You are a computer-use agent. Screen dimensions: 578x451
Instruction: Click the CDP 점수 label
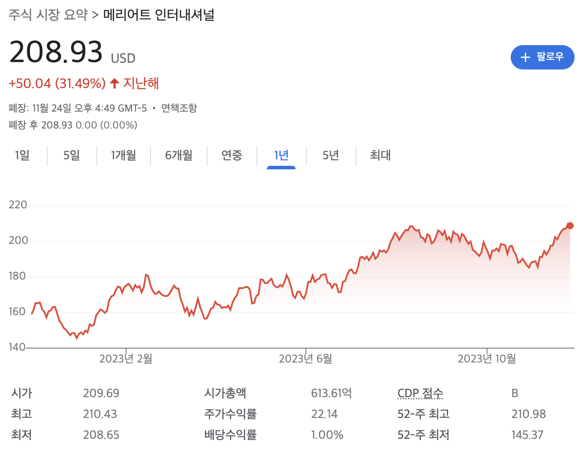tap(420, 393)
